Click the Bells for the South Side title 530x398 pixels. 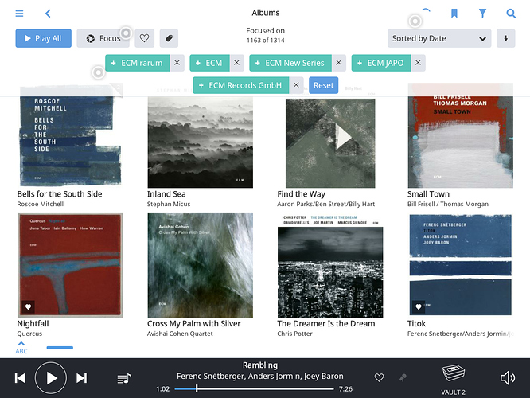pyautogui.click(x=60, y=194)
